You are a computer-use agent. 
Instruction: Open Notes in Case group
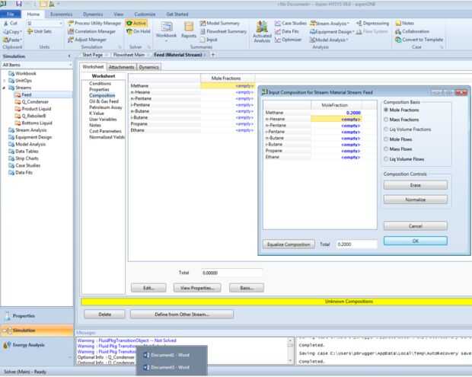pyautogui.click(x=404, y=23)
